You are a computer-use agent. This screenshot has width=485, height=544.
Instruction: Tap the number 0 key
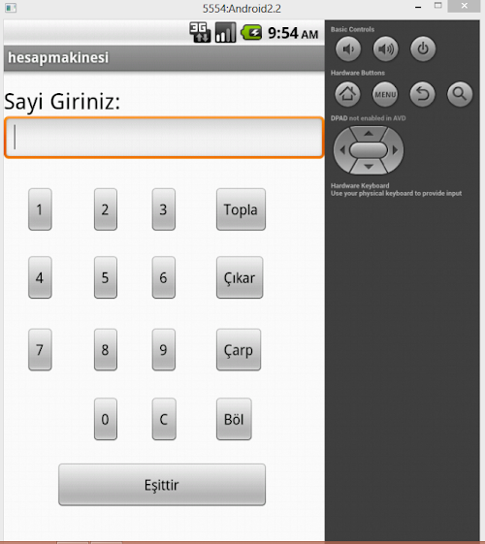pos(106,419)
